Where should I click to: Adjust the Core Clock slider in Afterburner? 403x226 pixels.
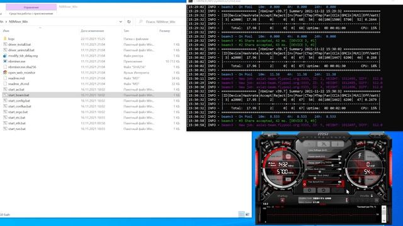click(324, 171)
